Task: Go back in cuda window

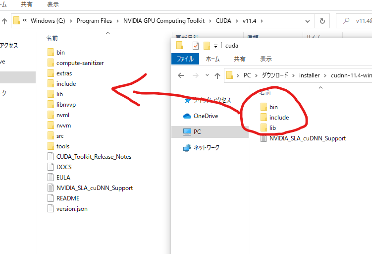Action: click(x=181, y=75)
